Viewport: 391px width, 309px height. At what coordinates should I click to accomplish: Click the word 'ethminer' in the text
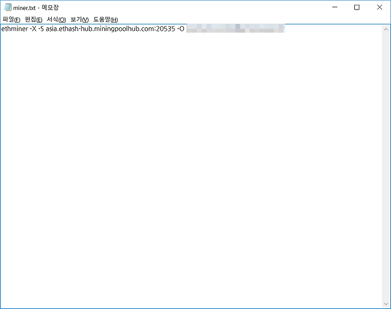pos(15,29)
